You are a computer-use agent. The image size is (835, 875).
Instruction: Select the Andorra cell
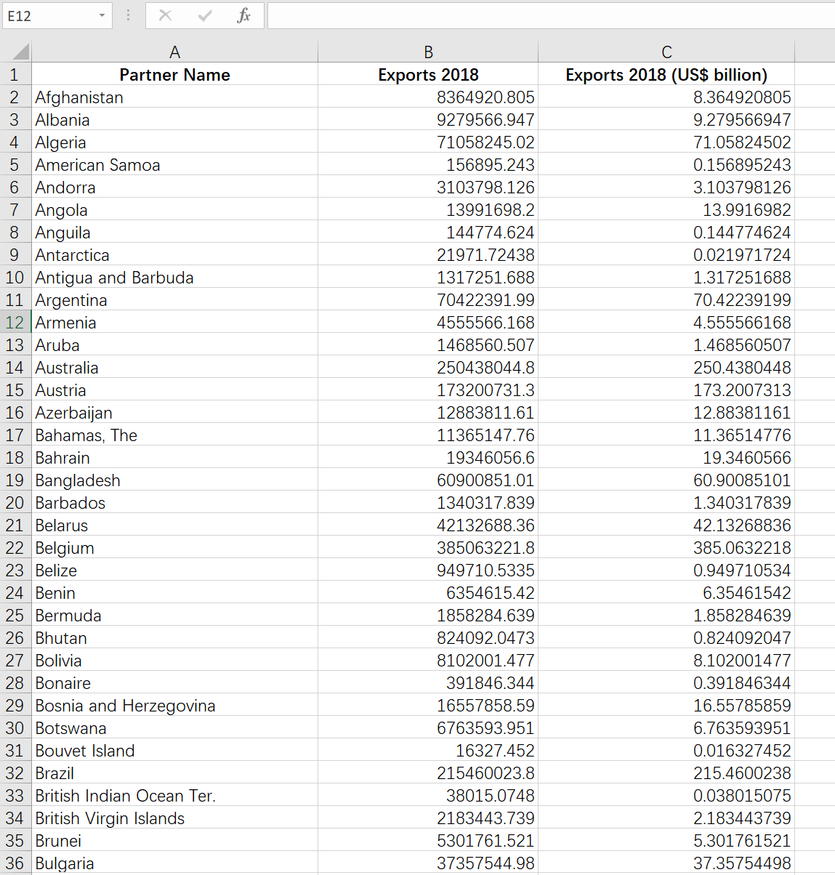click(x=174, y=187)
